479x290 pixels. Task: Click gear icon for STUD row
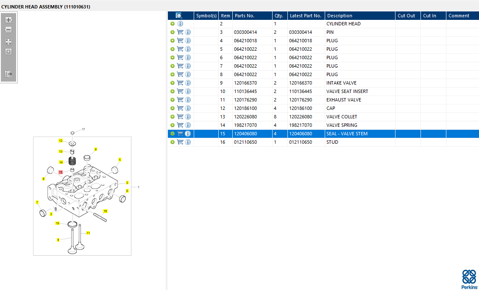point(173,142)
